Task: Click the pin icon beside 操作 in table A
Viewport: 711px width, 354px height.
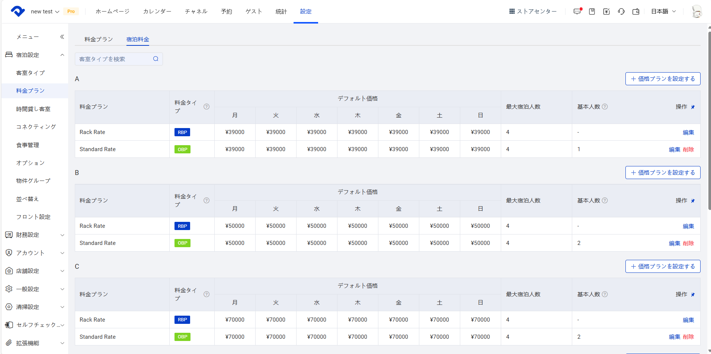Action: tap(693, 107)
